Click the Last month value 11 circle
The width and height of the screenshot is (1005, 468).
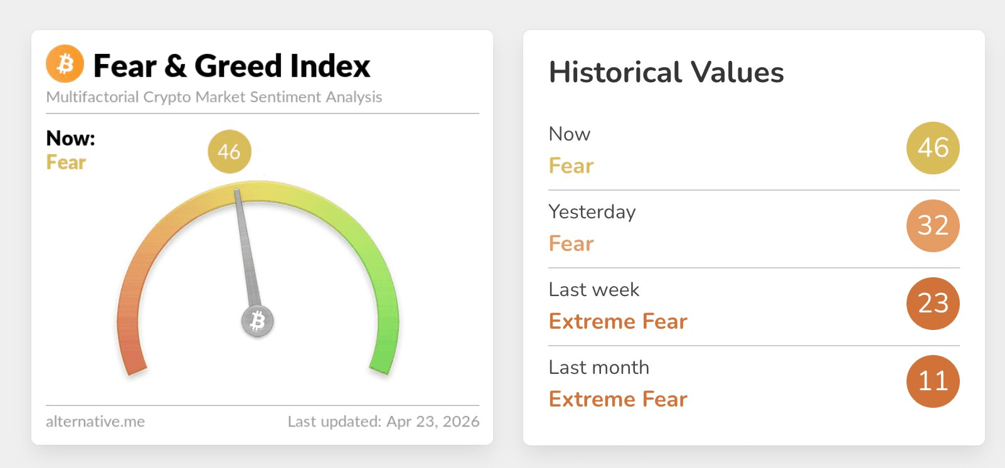[932, 381]
